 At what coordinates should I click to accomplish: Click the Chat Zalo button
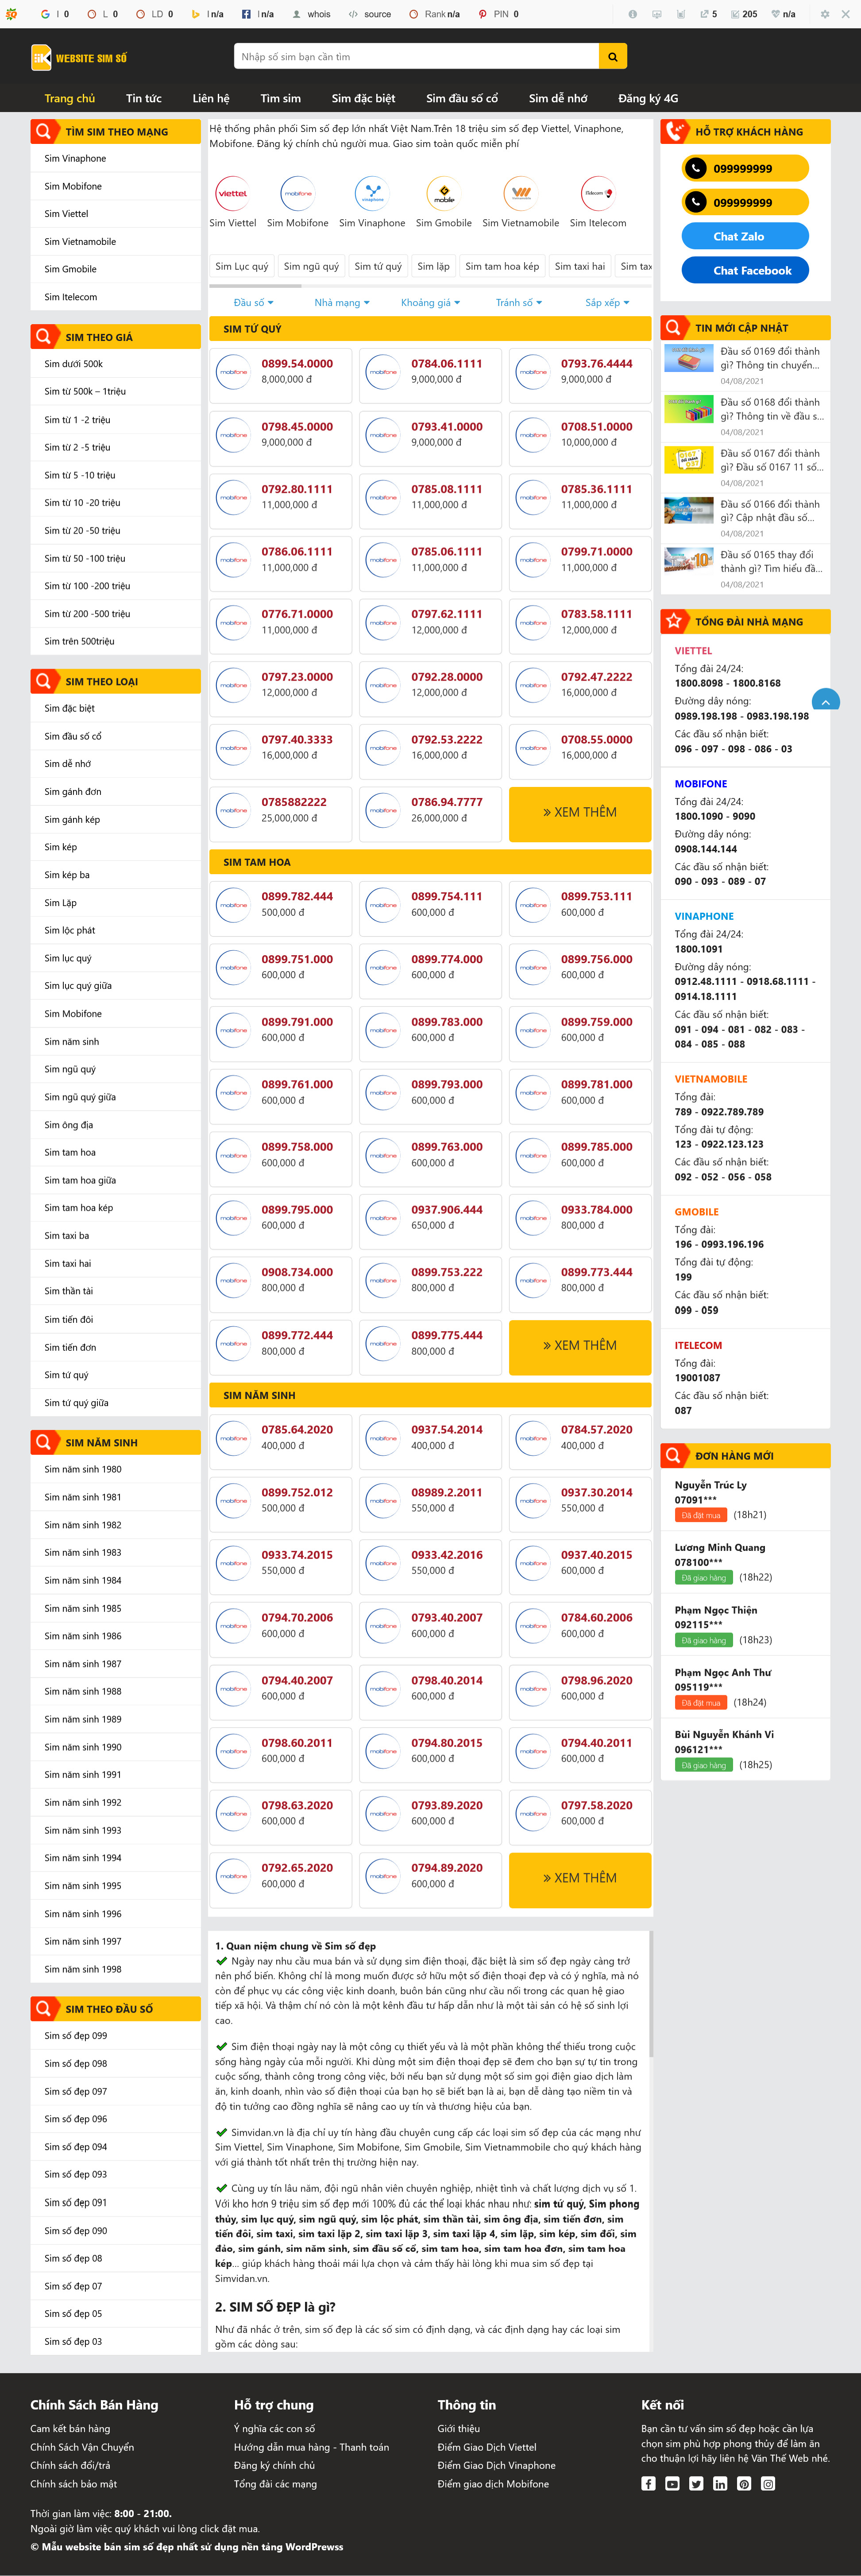coord(745,236)
